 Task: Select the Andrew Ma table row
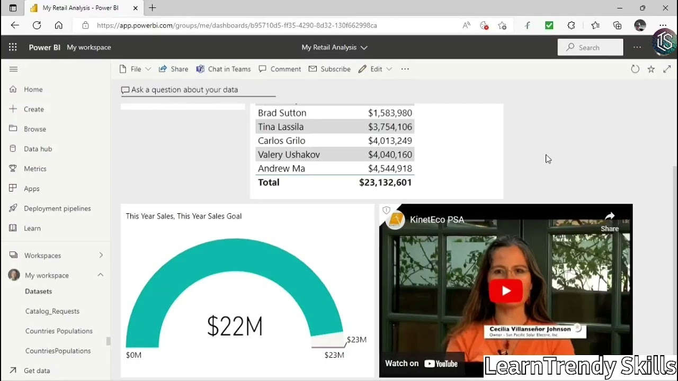coord(335,168)
